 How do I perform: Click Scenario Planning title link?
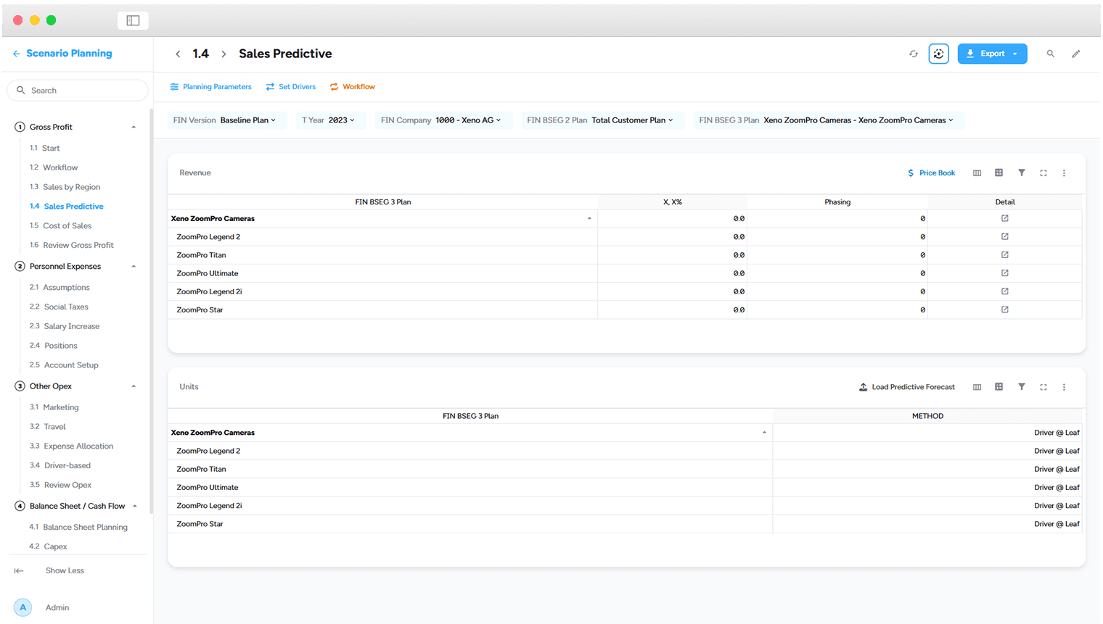click(69, 54)
